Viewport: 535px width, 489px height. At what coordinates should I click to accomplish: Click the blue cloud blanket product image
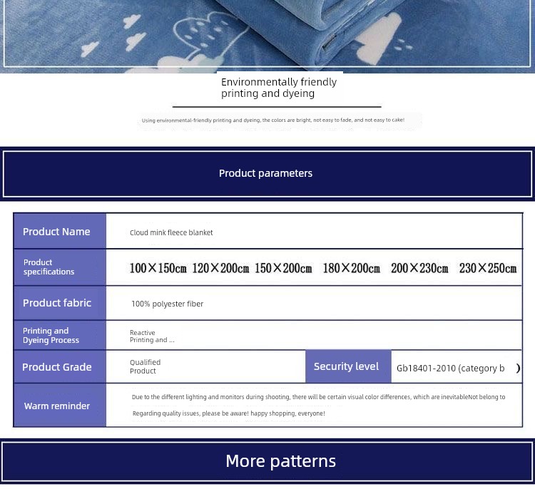point(267,34)
